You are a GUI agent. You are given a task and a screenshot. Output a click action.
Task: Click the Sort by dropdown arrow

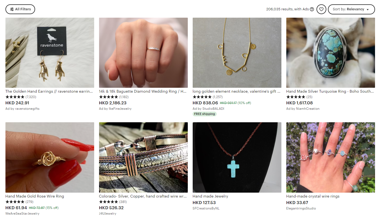coord(368,10)
